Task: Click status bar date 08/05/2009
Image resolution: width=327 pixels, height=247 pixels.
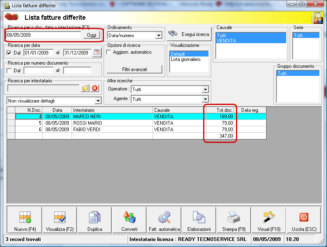Action: pos(267,239)
